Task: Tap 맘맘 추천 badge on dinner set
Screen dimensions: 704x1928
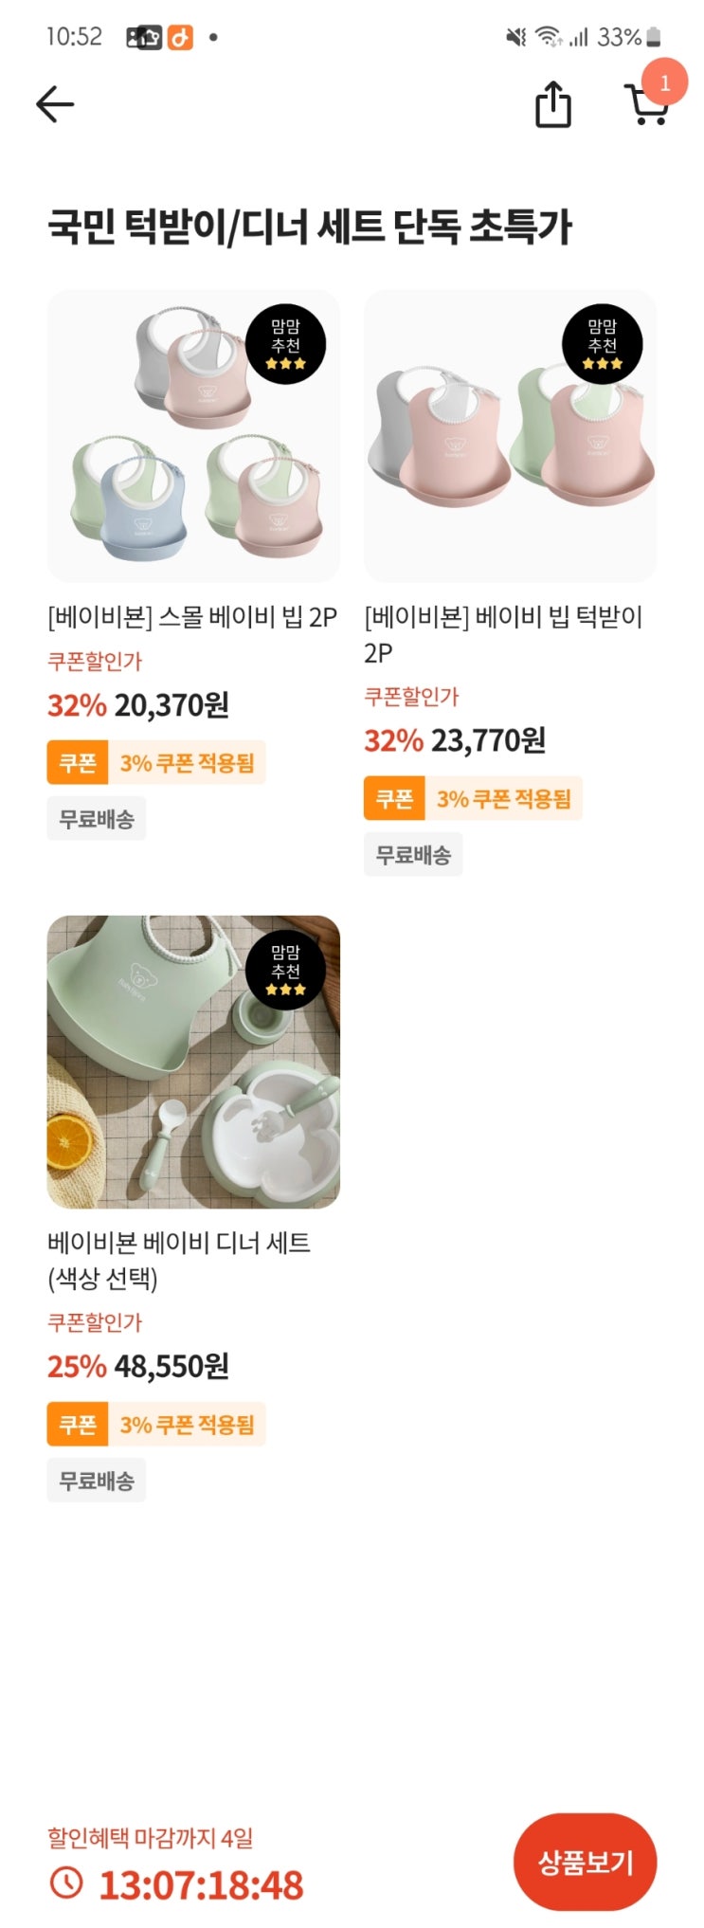Action: click(x=285, y=970)
